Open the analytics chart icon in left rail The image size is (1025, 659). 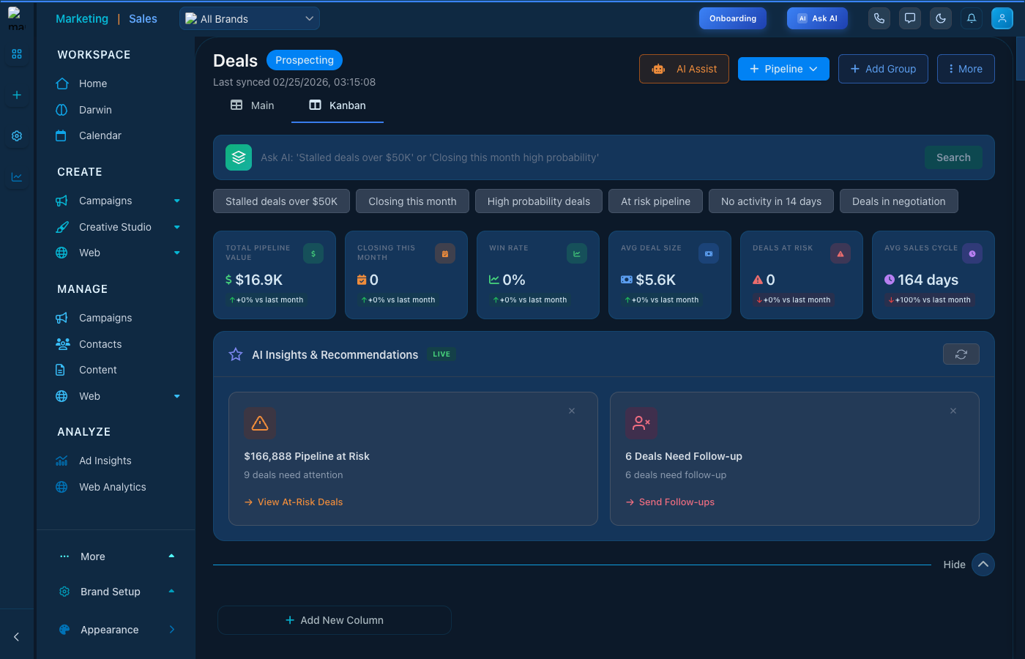pos(17,177)
